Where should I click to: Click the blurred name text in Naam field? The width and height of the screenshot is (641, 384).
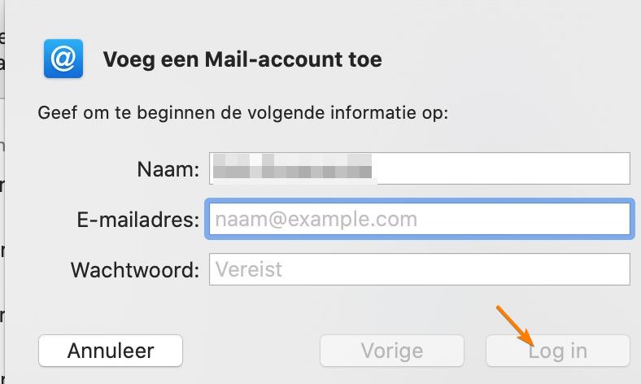pyautogui.click(x=292, y=166)
